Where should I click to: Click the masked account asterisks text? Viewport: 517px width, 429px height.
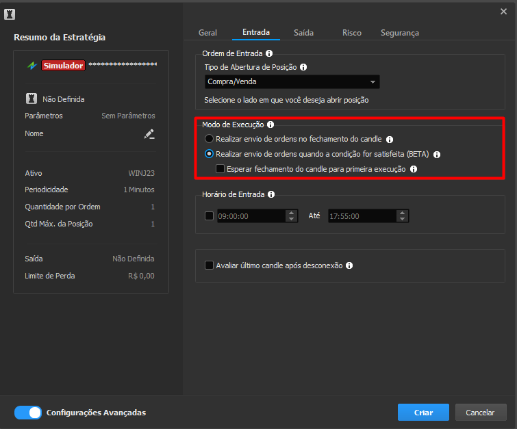point(123,64)
